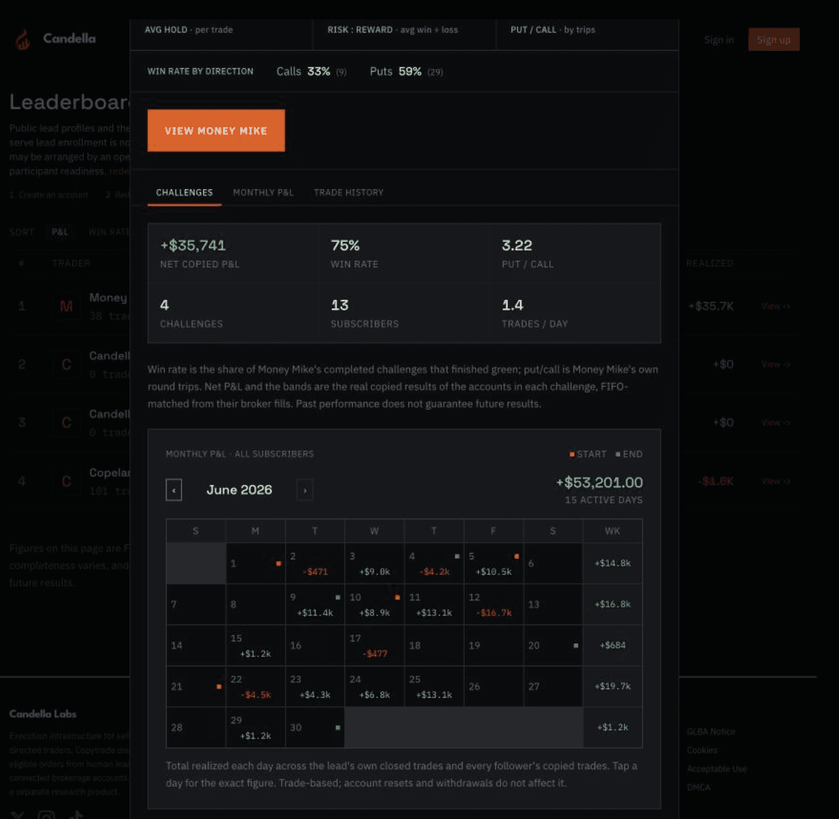This screenshot has height=819, width=839.
Task: Click the Instagram icon in footer
Action: (x=47, y=815)
